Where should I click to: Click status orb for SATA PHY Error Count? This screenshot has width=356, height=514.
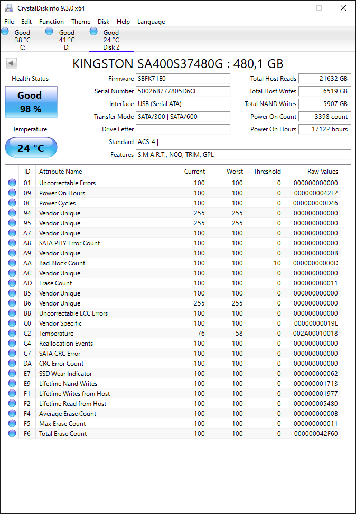(x=12, y=243)
